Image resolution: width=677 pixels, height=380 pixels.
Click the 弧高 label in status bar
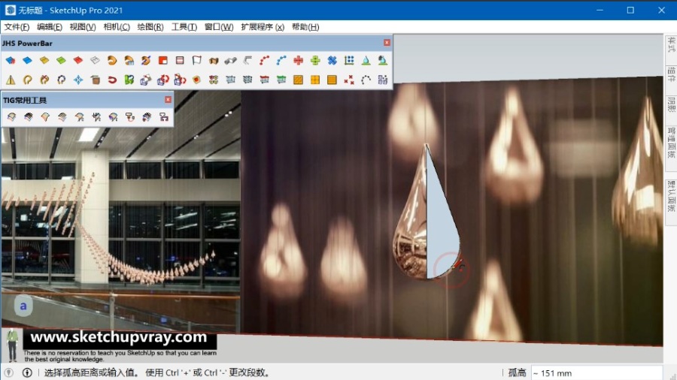click(517, 372)
